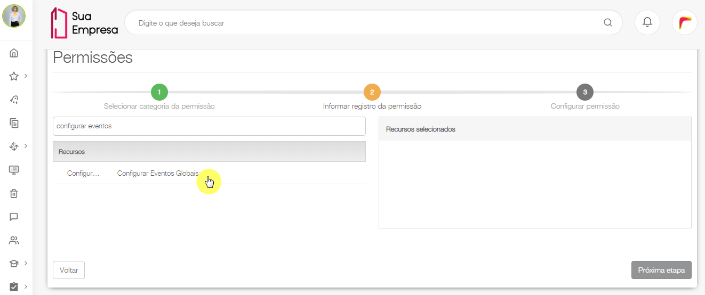Screen dimensions: 705x295
Task: Open the monitor screen icon in sidebar
Action: [x=14, y=170]
